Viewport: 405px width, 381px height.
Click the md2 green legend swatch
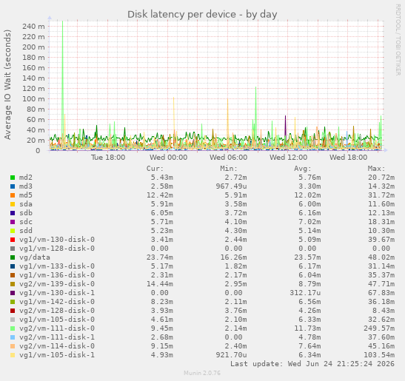tap(13, 178)
